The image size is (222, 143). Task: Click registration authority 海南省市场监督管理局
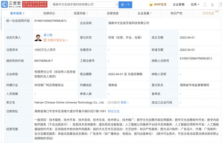point(194,85)
